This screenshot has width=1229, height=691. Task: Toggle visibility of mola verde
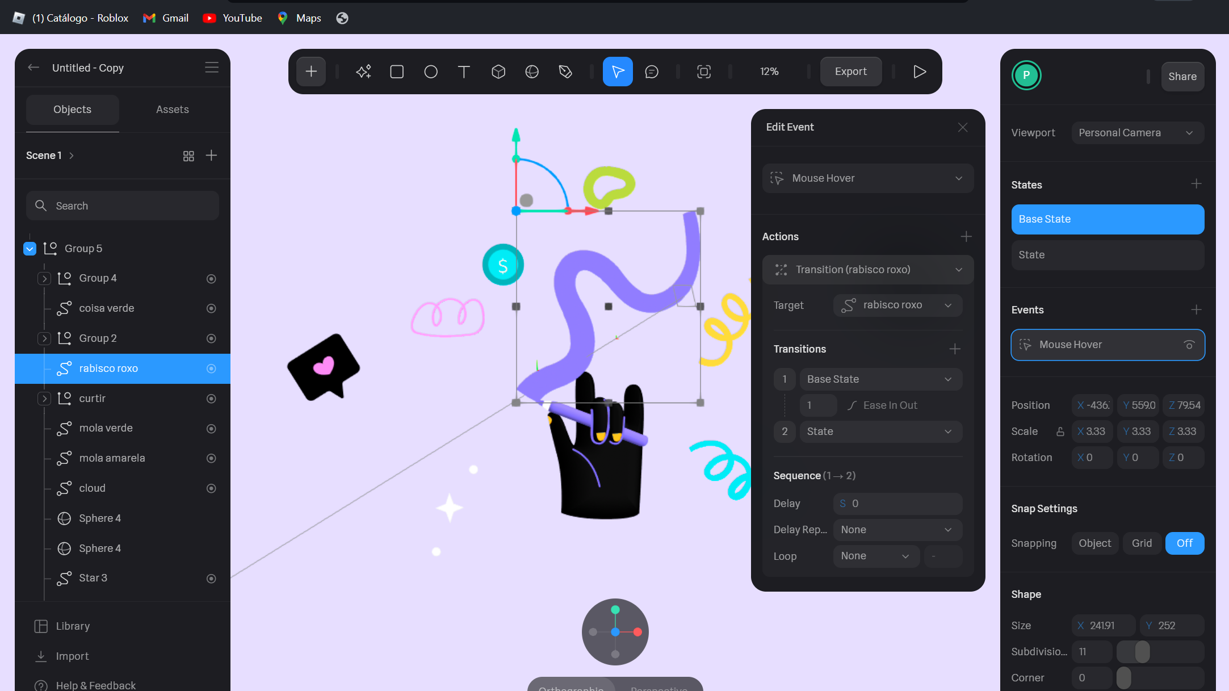[211, 429]
